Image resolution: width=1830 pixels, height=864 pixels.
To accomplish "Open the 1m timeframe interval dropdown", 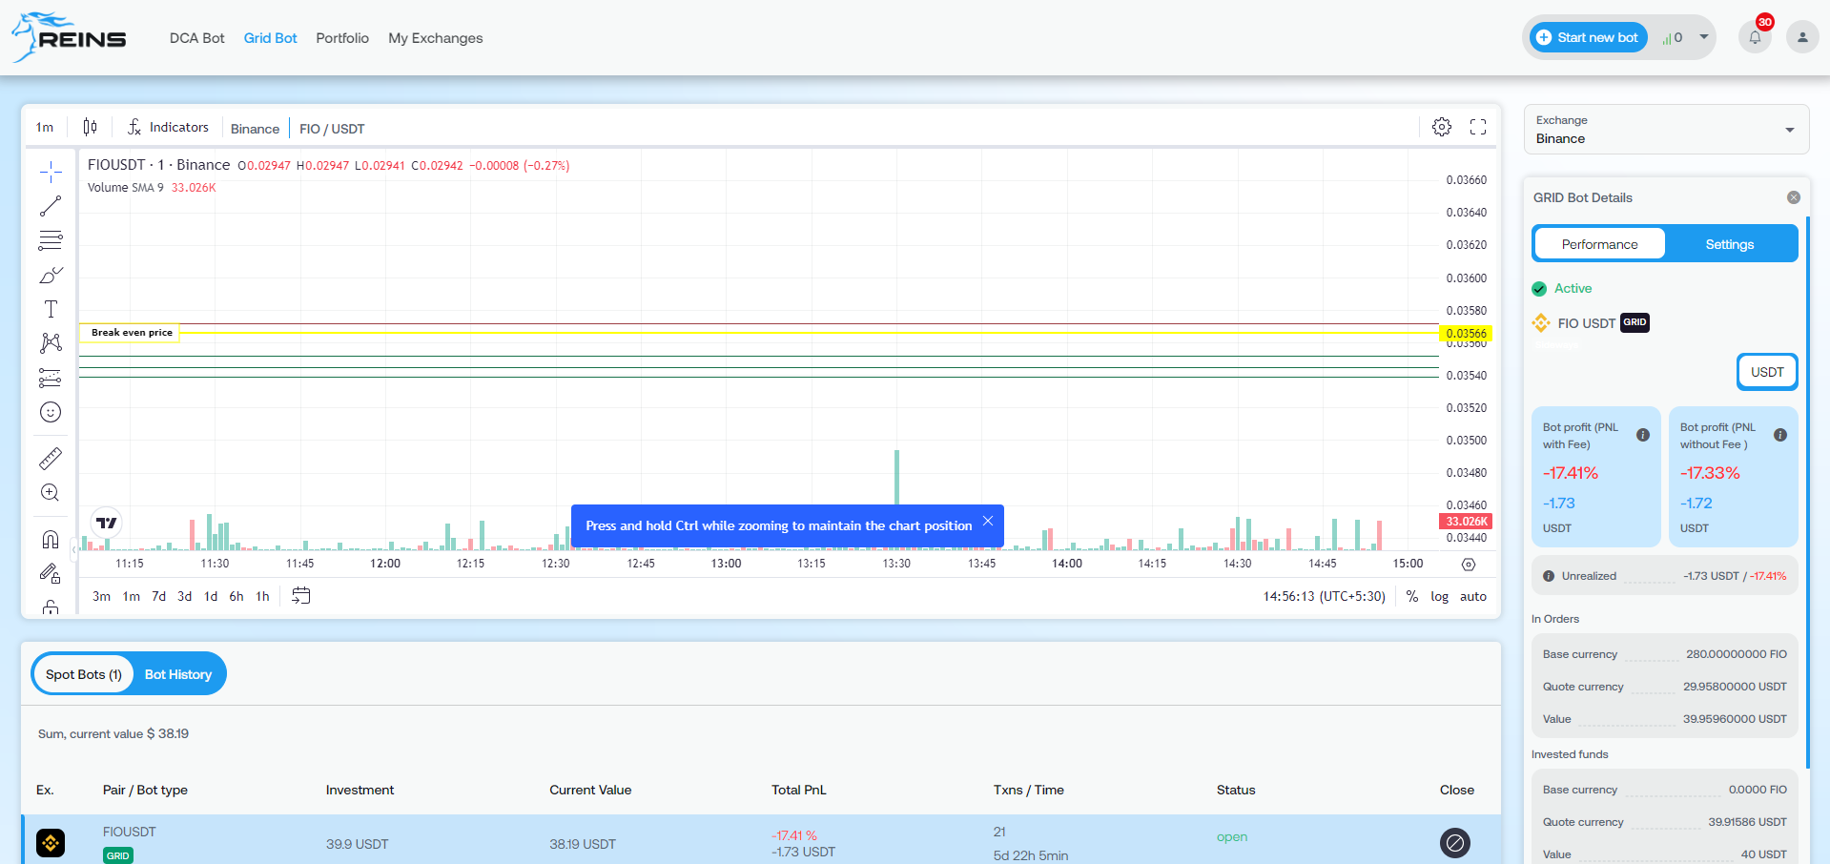I will coord(45,128).
